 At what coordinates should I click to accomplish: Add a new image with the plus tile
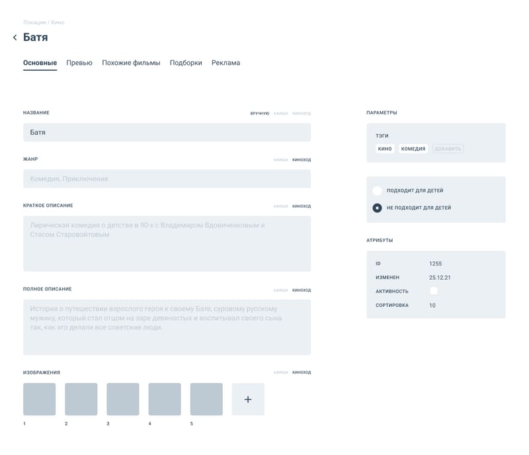click(x=248, y=399)
